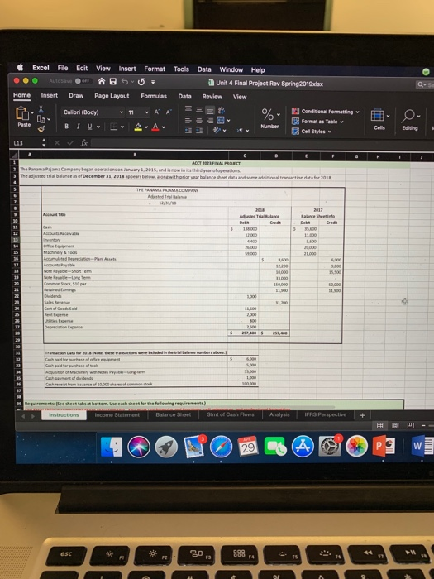Open the Insert ribbon tab
The height and width of the screenshot is (579, 434).
pos(50,95)
